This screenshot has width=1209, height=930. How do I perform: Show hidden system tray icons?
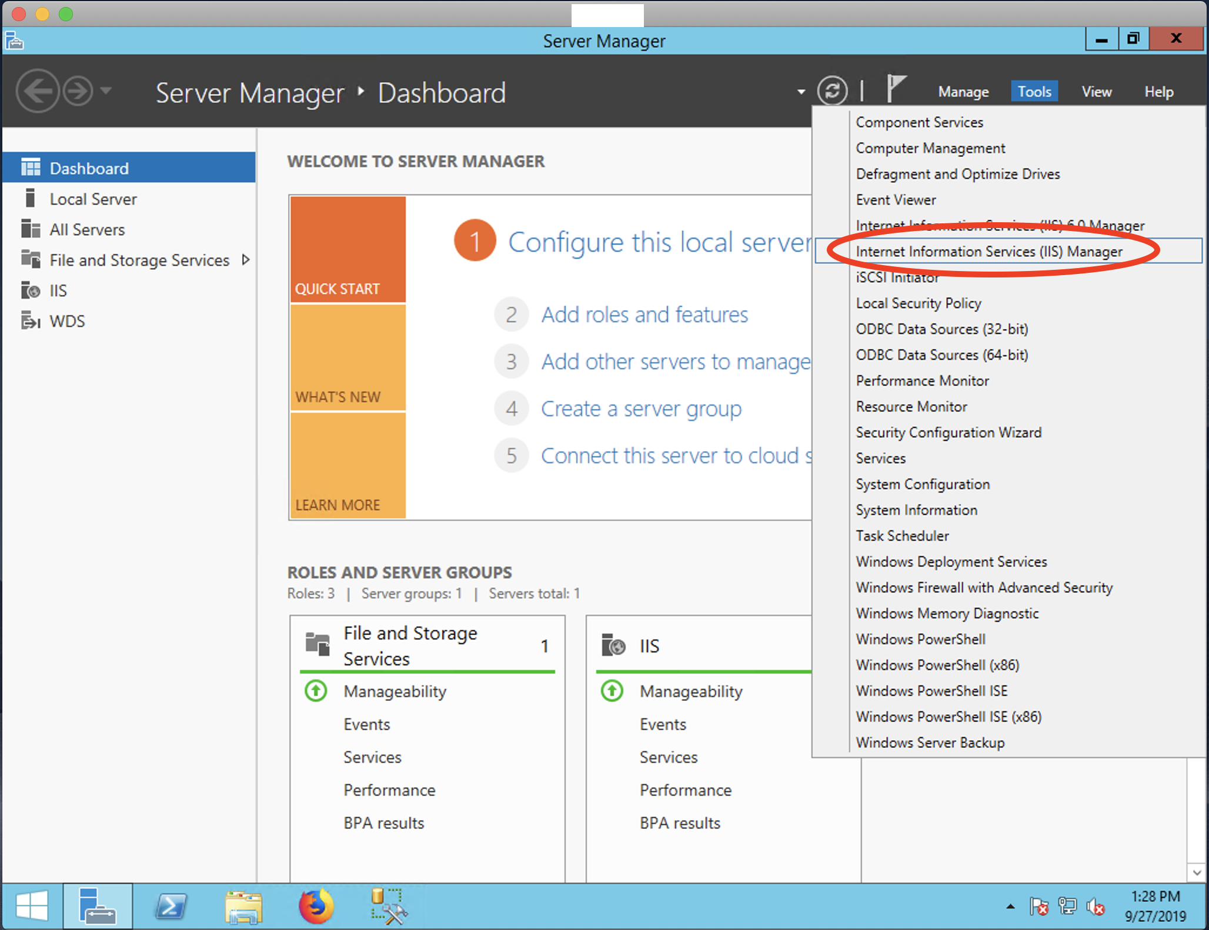point(1010,906)
